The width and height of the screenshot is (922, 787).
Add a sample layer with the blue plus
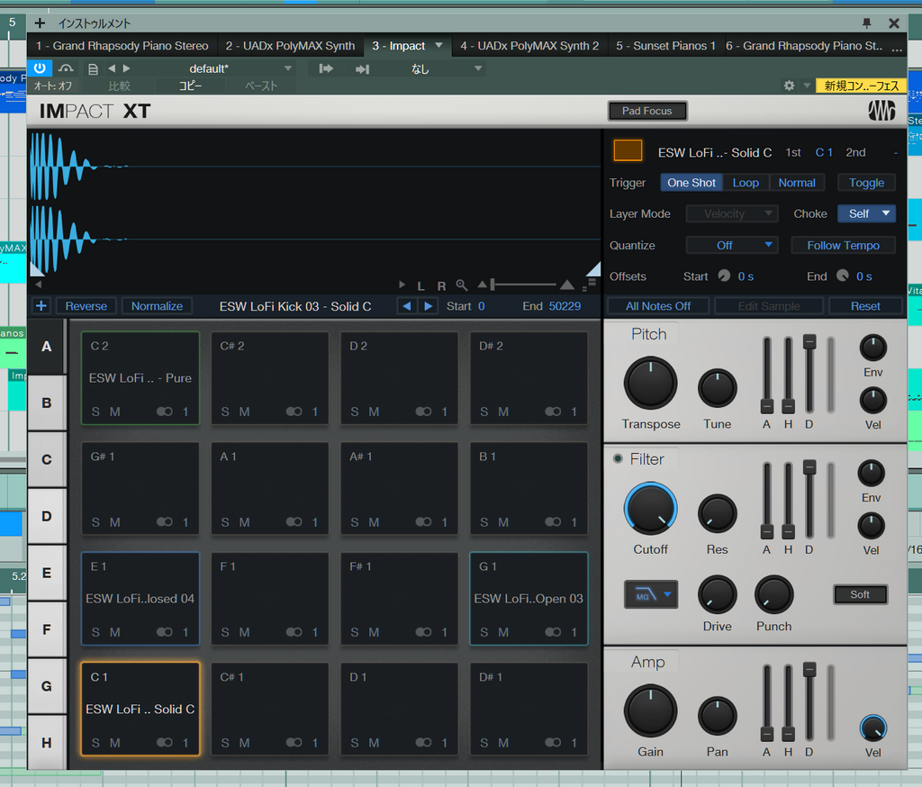click(x=41, y=306)
